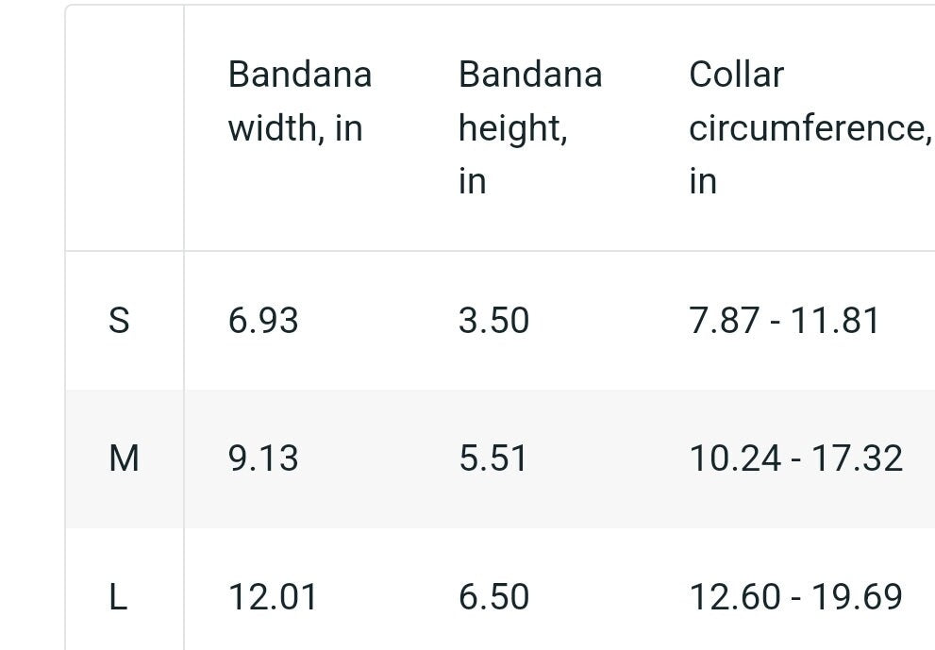Click the 3.50 bandana height value
This screenshot has height=650, width=935.
coord(493,321)
